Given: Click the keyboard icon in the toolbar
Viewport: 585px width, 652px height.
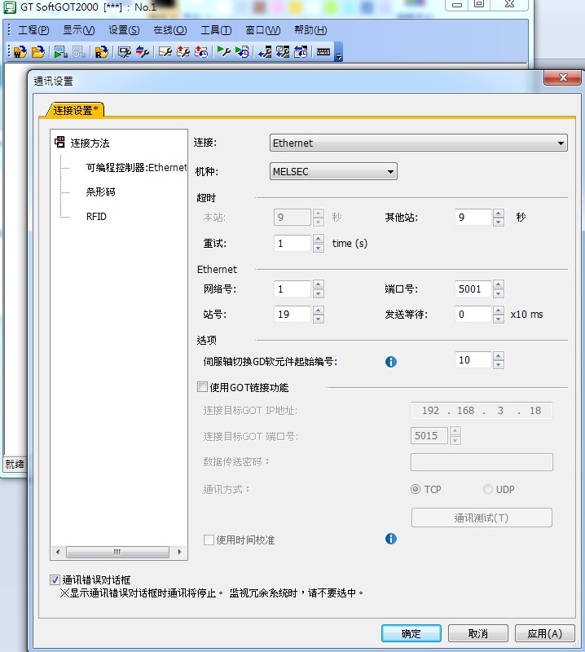Looking at the screenshot, I should point(323,52).
